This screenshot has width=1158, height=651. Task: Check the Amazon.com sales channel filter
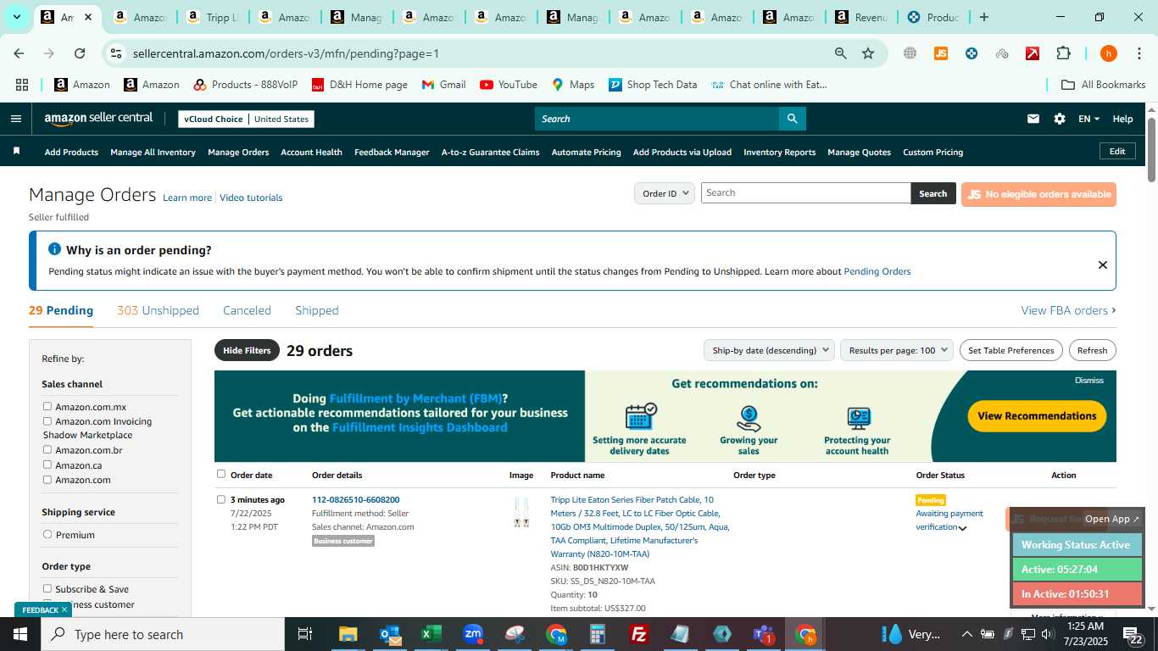pos(47,479)
